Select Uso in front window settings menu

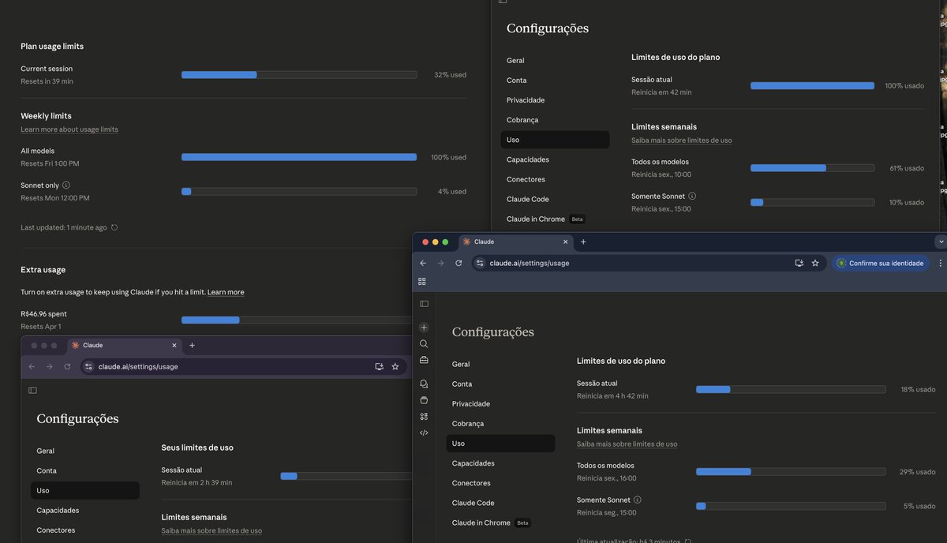coord(500,444)
